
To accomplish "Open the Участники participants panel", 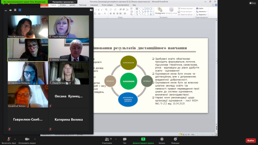I will (107, 141).
